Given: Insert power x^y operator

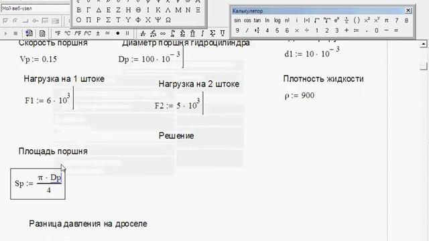Looking at the screenshot, I should point(377,21).
